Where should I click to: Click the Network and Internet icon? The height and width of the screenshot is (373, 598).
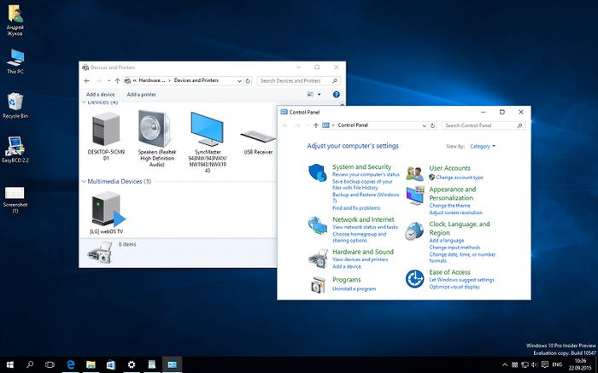[x=318, y=224]
